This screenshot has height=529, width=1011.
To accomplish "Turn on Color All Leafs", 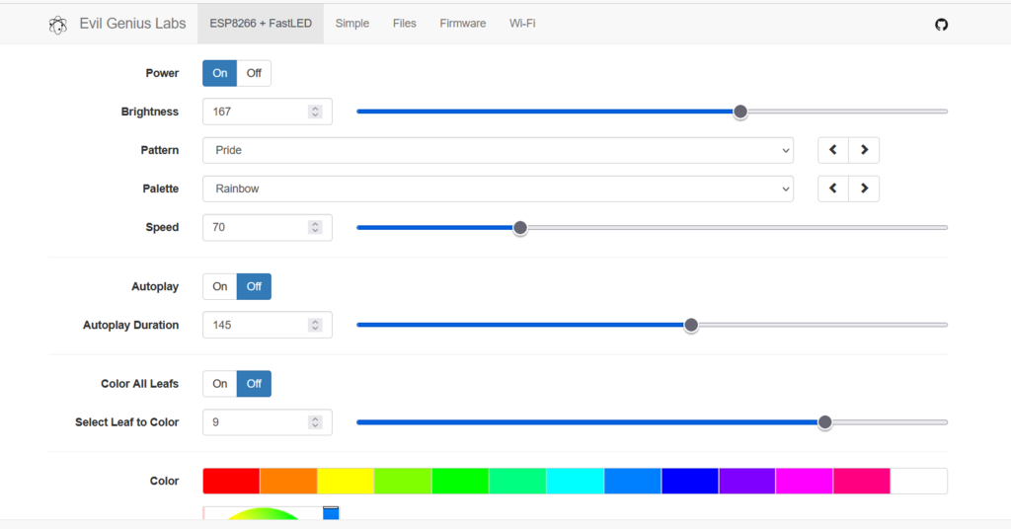I will pos(220,384).
